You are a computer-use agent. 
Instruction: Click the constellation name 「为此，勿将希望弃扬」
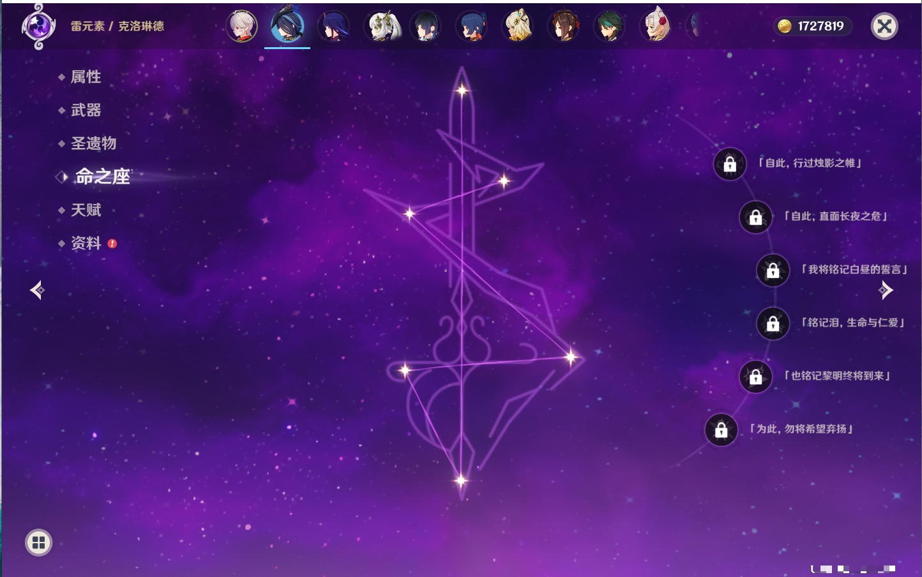point(801,429)
